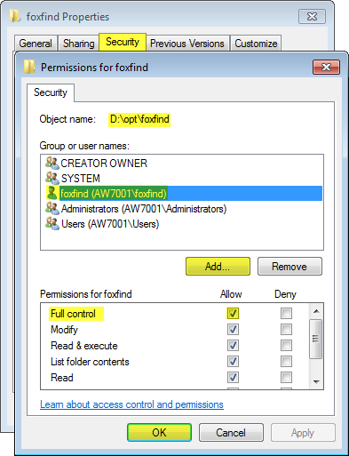Click the Add... button
Screen dimensions: 349x456
218,267
